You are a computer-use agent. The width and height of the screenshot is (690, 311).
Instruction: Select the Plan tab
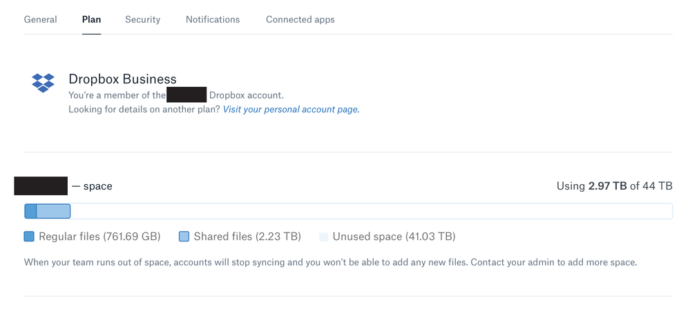click(x=91, y=19)
